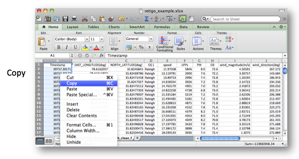Open the SmartArt ribbon tab
This screenshot has width=299, height=159.
(137, 27)
